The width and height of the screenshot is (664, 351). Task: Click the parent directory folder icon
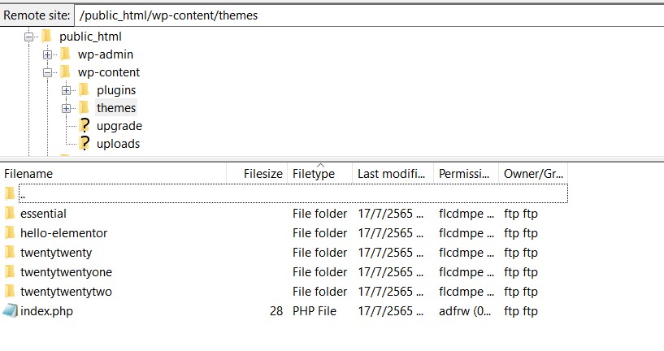tap(10, 193)
